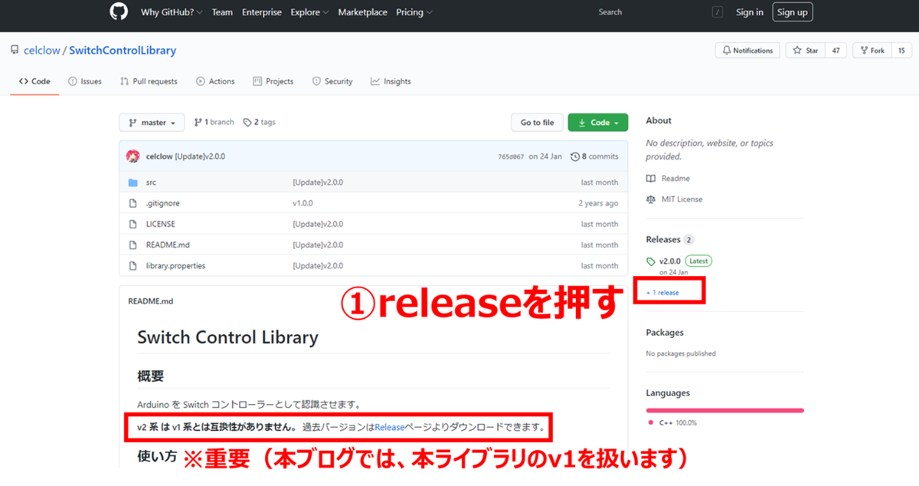Click the README.md header label
919x486 pixels.
[151, 301]
